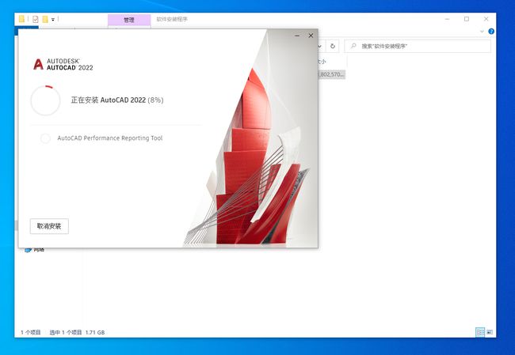Screen dimensions: 515x355
Task: Close the AutoCAD 2022 installer window
Action: click(x=311, y=36)
